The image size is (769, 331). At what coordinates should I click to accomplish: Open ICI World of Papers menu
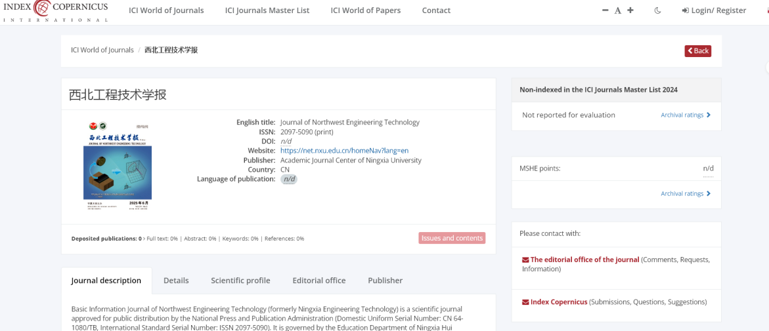tap(365, 10)
